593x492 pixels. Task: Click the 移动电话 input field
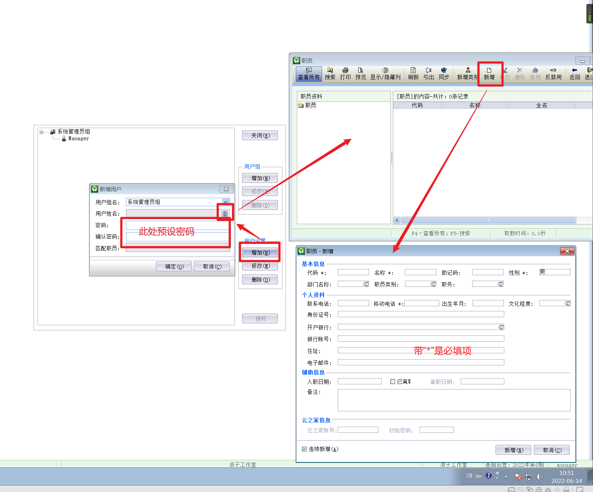(x=422, y=303)
